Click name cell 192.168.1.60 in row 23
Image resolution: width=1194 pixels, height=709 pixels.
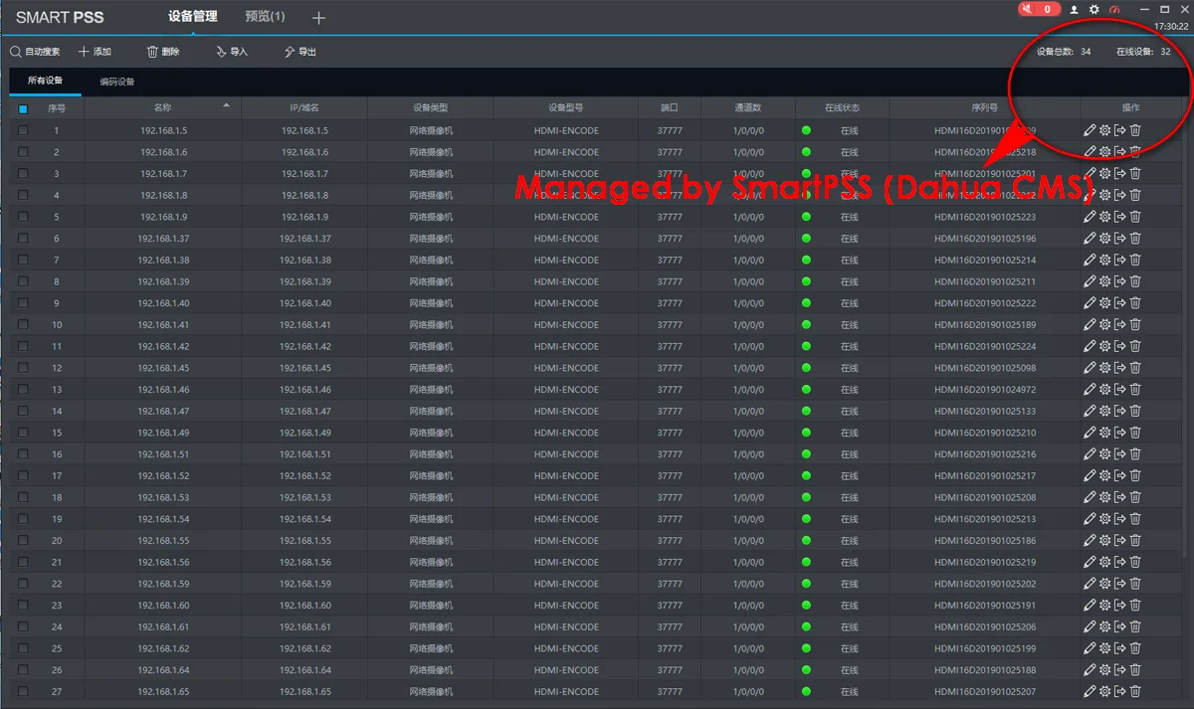163,606
